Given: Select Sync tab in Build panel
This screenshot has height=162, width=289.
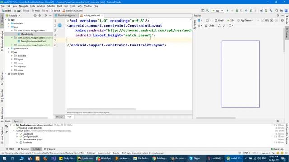Looking at the screenshot, I should tap(16, 121).
